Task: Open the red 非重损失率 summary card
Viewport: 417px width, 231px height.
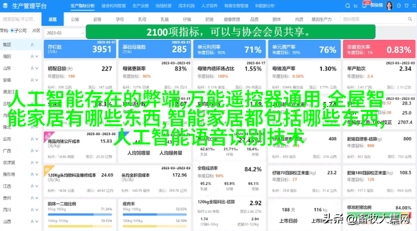Action: (379, 49)
